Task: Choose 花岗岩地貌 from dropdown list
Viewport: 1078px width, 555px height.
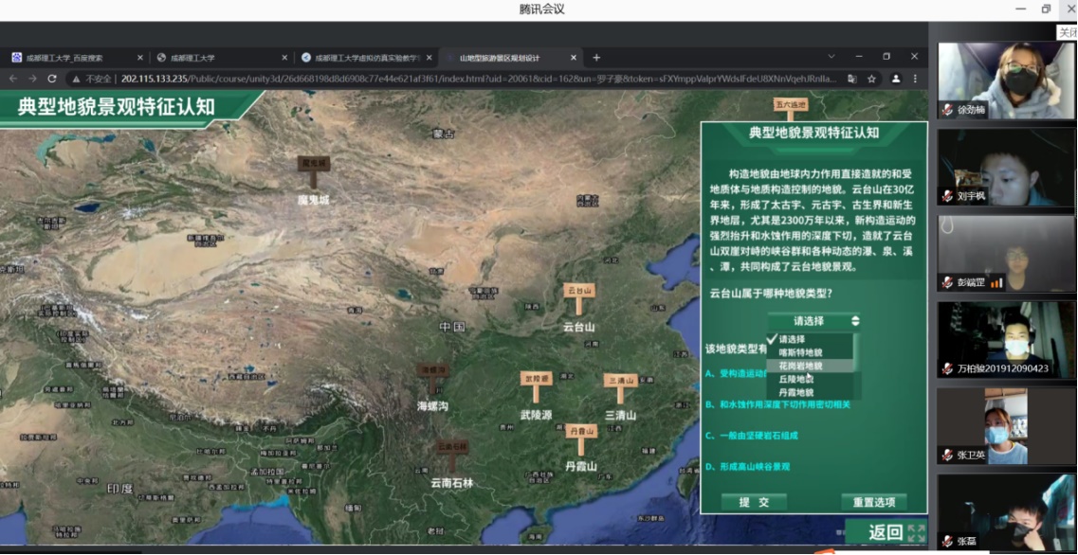Action: (x=810, y=366)
